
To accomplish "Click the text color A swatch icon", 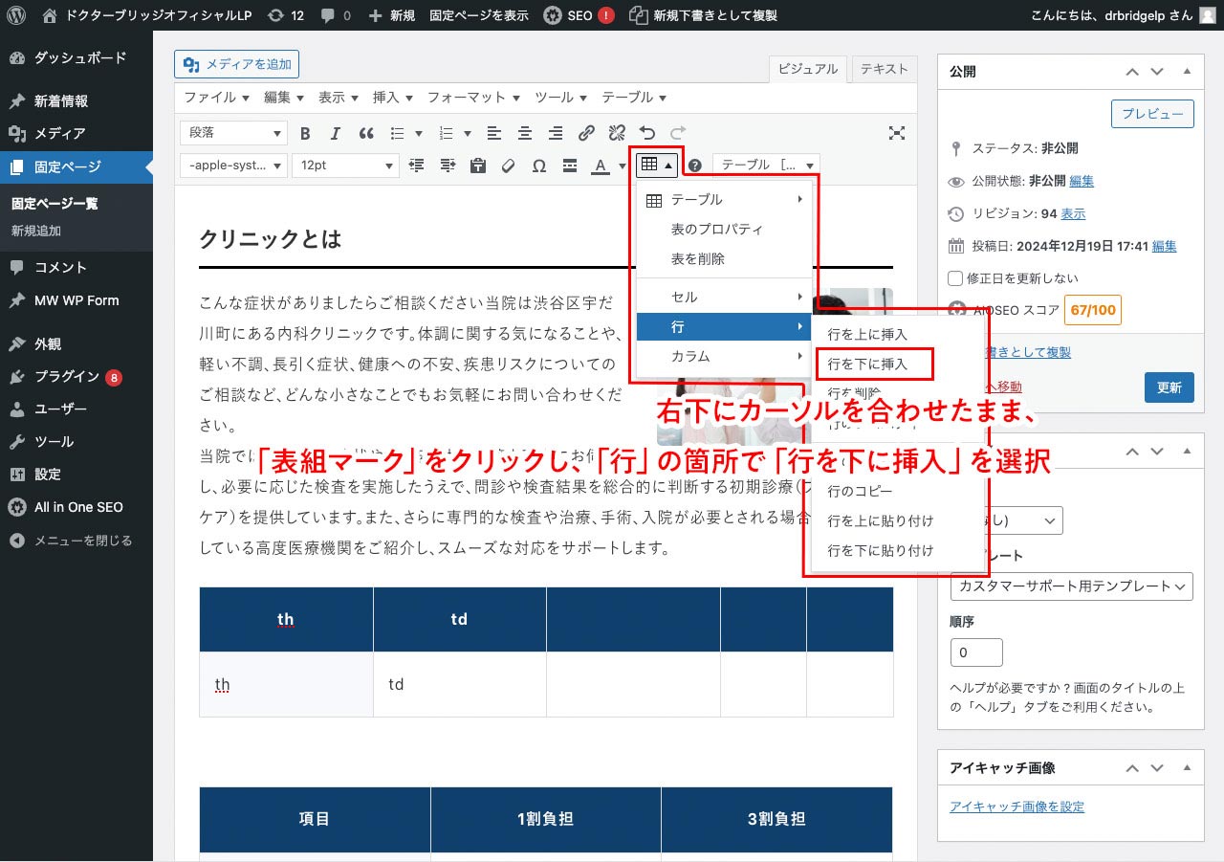I will pos(600,166).
